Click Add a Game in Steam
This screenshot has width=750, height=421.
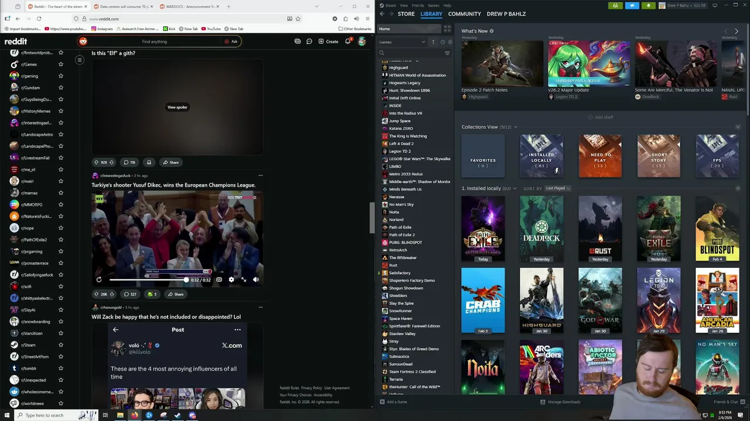tap(393, 402)
